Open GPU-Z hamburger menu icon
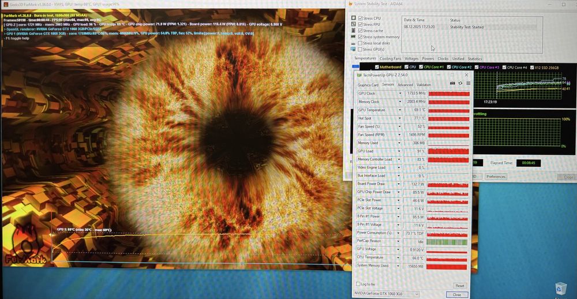Image resolution: width=577 pixels, height=299 pixels. pyautogui.click(x=468, y=84)
